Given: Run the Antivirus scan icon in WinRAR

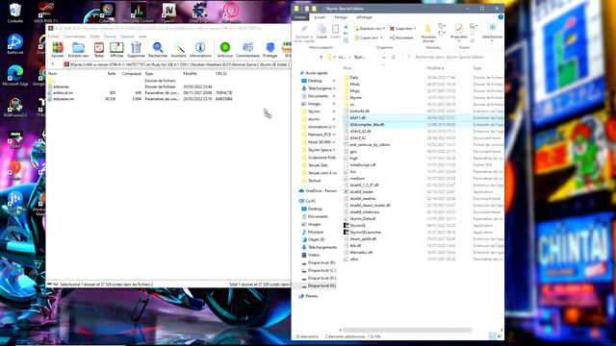Looking at the screenshot, I should pos(225,50).
